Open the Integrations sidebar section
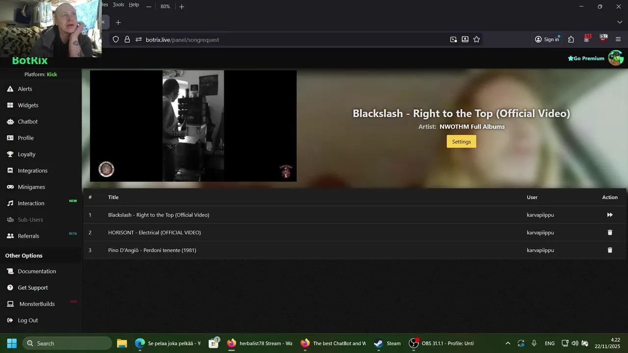628x353 pixels. tap(32, 171)
